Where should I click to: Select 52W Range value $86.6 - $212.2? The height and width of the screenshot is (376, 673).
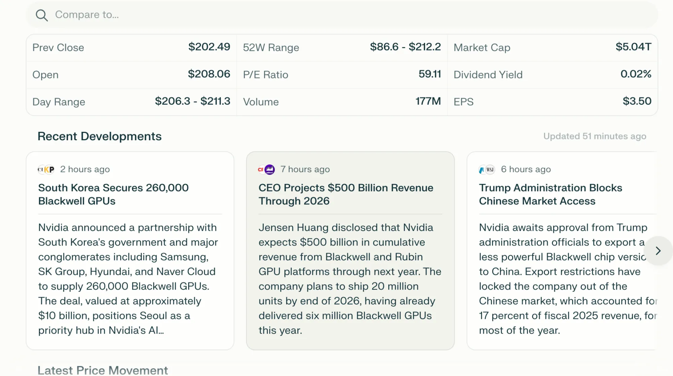coord(405,47)
